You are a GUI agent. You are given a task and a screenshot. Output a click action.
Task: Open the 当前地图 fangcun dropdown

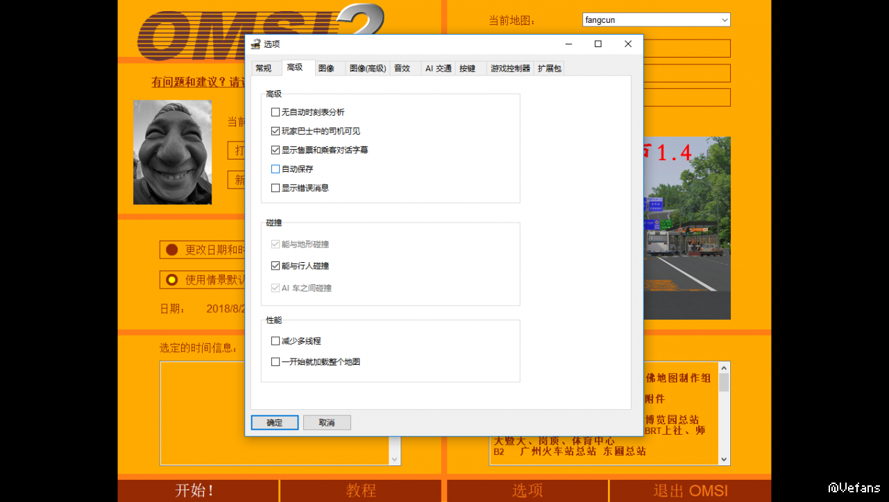656,20
